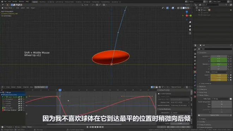Click the play animation button
Image resolution: width=233 pixels, height=131 pixels.
(98, 127)
